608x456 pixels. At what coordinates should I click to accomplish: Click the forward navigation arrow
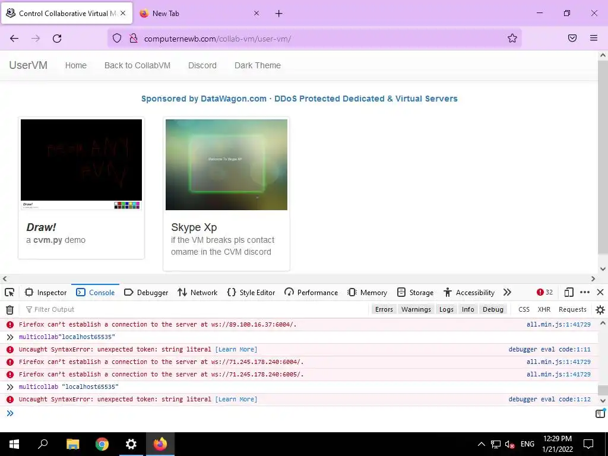(x=36, y=39)
